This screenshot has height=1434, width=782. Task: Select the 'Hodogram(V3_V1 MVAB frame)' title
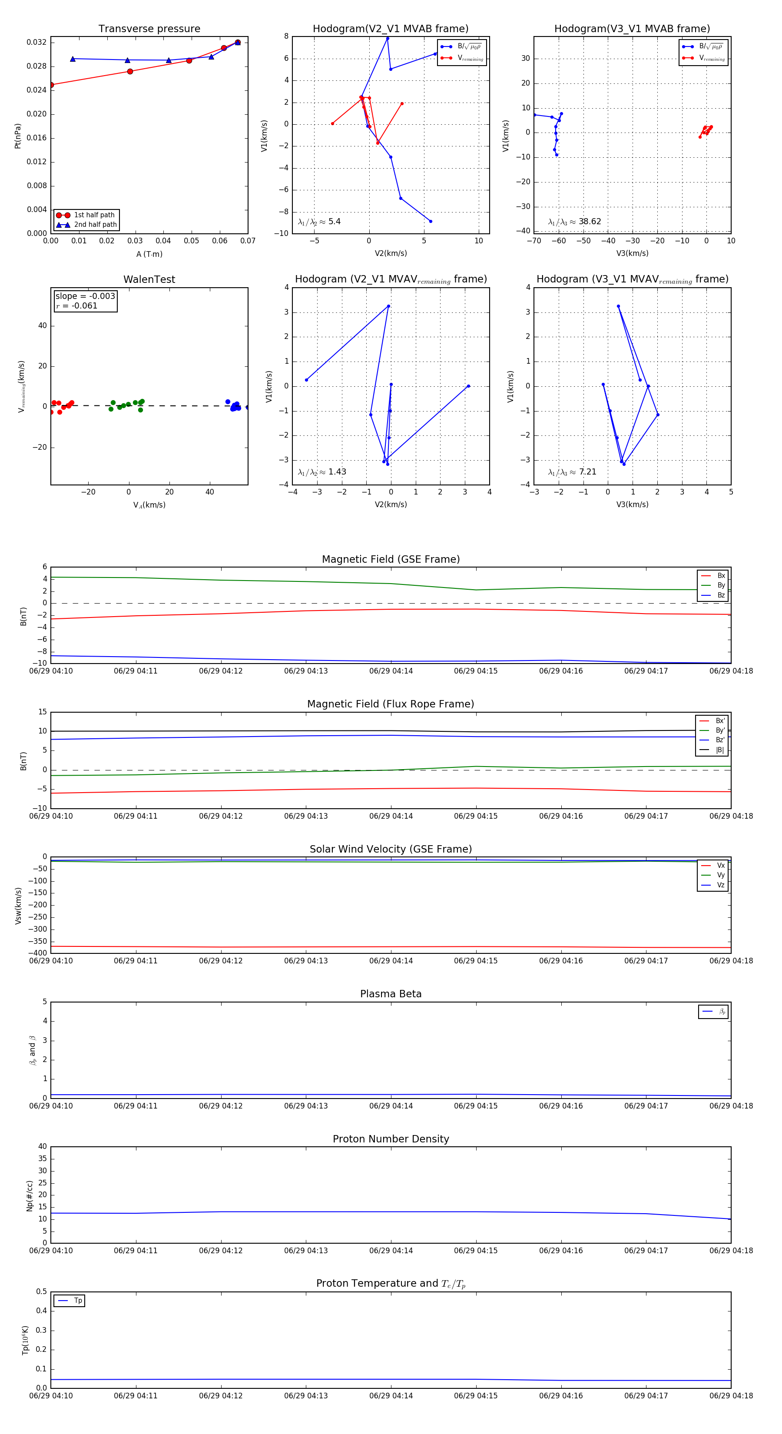tap(632, 29)
